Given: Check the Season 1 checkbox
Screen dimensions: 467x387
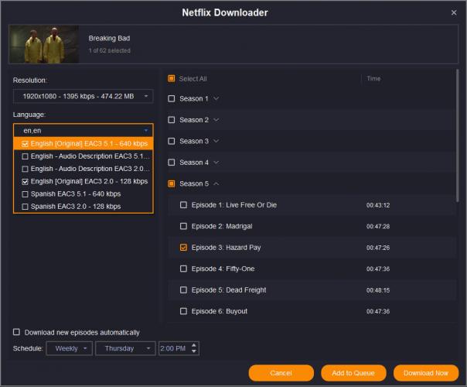Looking at the screenshot, I should pyautogui.click(x=171, y=98).
